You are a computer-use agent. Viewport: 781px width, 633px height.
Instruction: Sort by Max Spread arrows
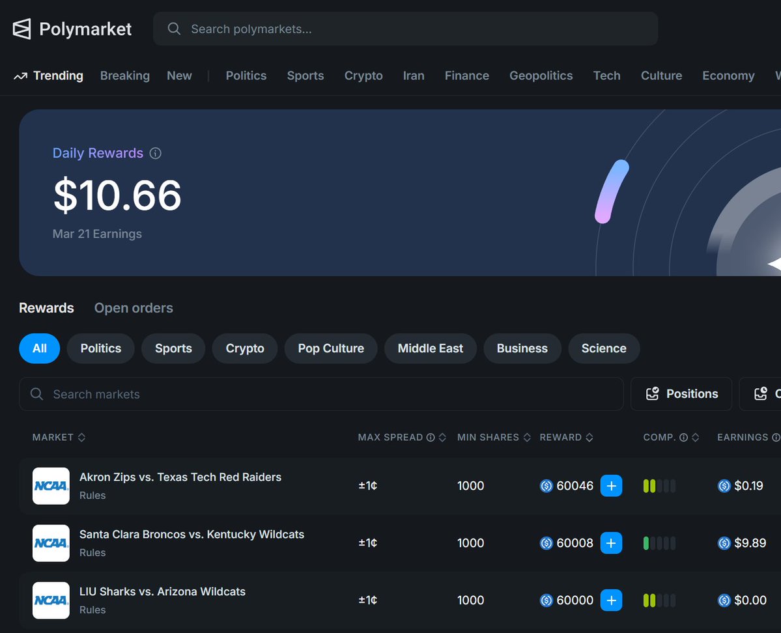point(442,437)
